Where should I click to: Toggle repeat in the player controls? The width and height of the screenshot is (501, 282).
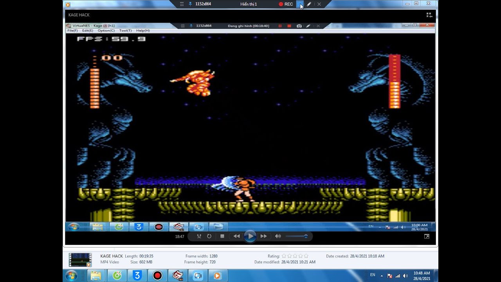pyautogui.click(x=209, y=236)
